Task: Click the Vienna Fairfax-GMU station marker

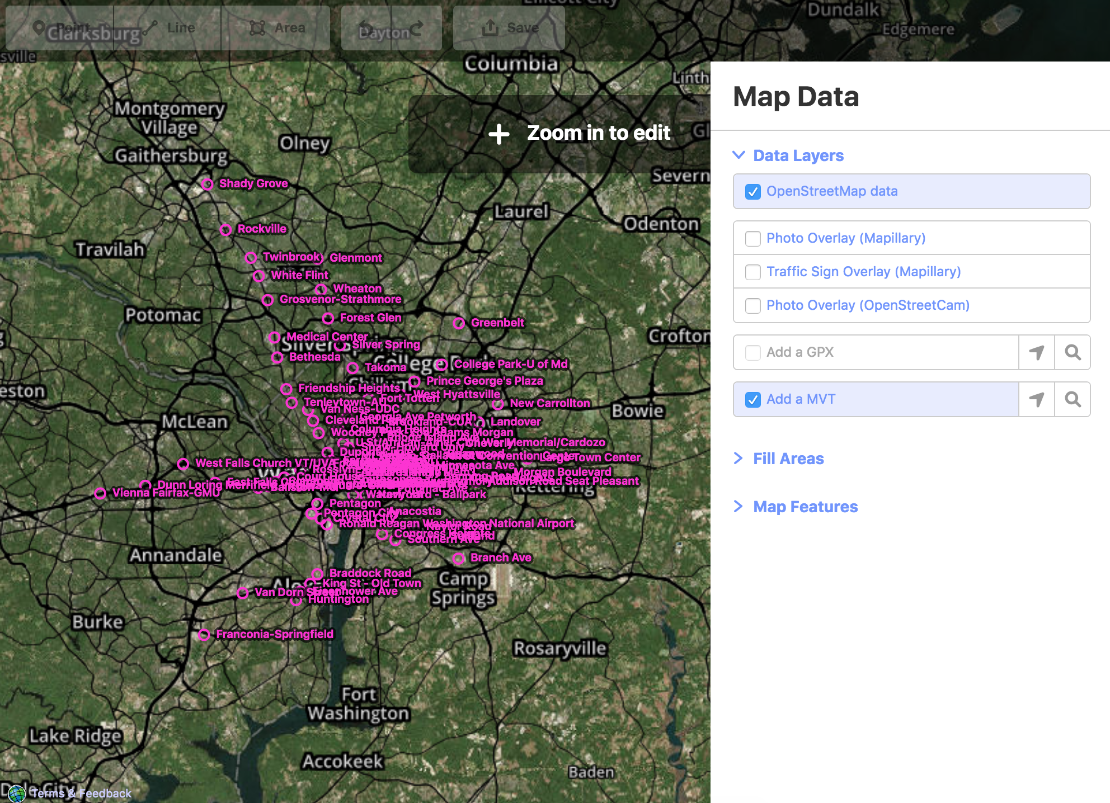Action: click(x=101, y=494)
